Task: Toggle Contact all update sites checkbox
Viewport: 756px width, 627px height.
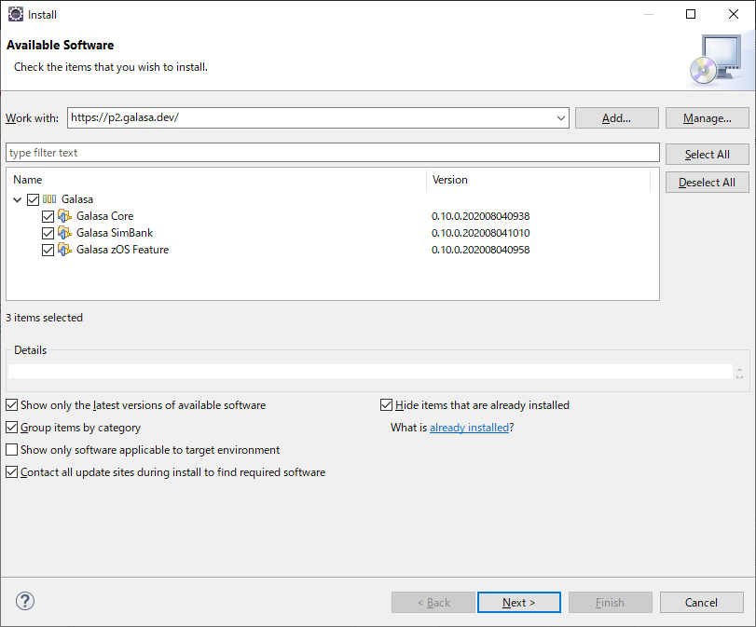Action: pos(11,471)
